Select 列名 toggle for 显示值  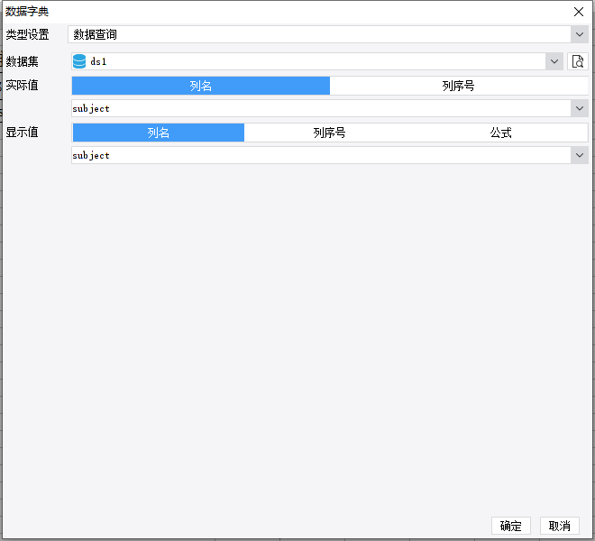(x=159, y=133)
